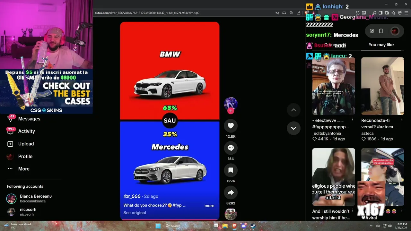
Task: Open Messages in TikTok sidebar
Action: click(29, 119)
